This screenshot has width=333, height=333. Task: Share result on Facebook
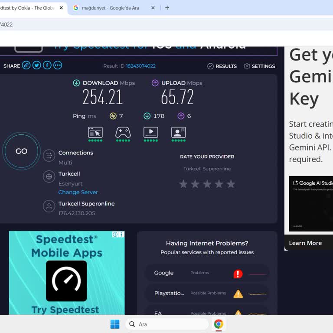click(47, 65)
